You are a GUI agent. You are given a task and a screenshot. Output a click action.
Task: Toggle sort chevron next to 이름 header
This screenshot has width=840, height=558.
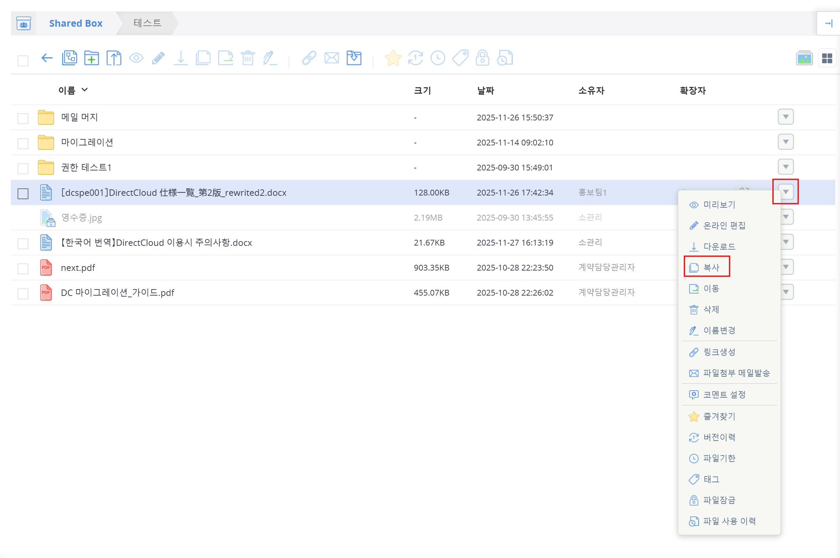(85, 90)
